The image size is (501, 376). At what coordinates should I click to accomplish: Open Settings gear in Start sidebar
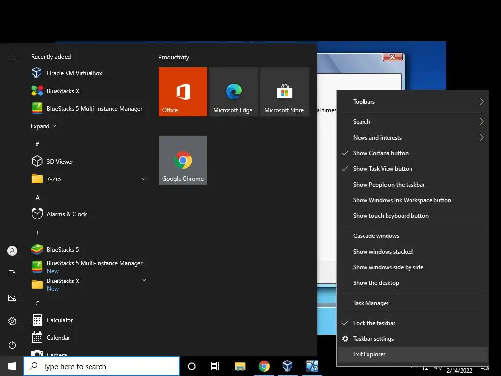(x=12, y=321)
